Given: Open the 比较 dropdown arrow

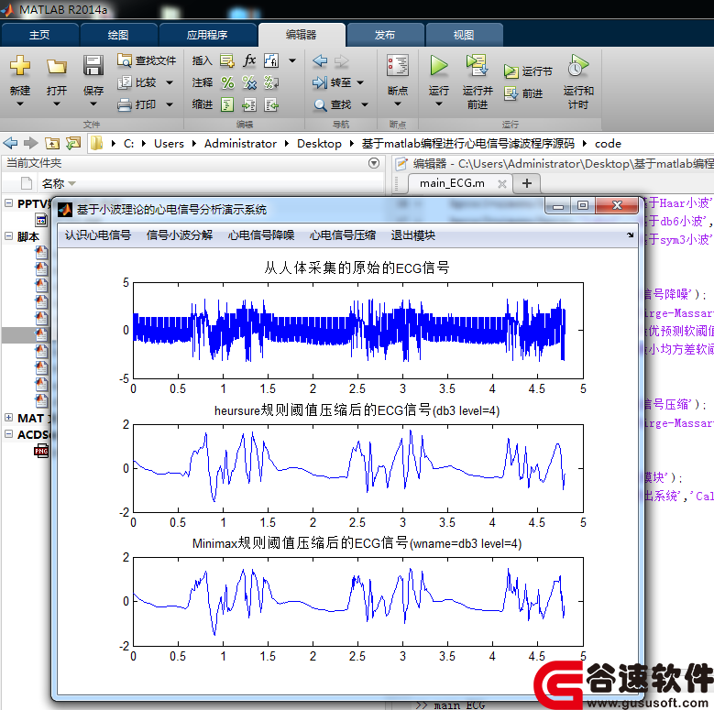Looking at the screenshot, I should pyautogui.click(x=170, y=82).
